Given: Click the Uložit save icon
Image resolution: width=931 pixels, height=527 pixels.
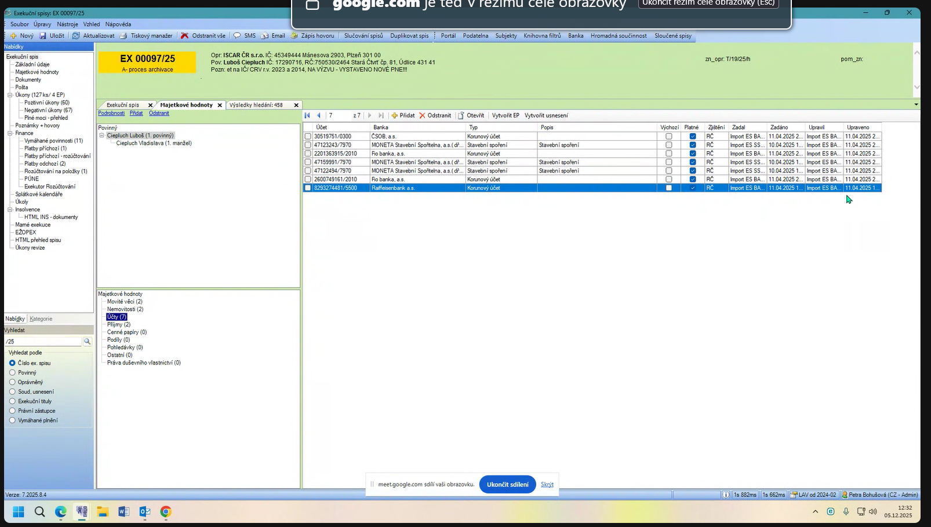Looking at the screenshot, I should pyautogui.click(x=43, y=36).
